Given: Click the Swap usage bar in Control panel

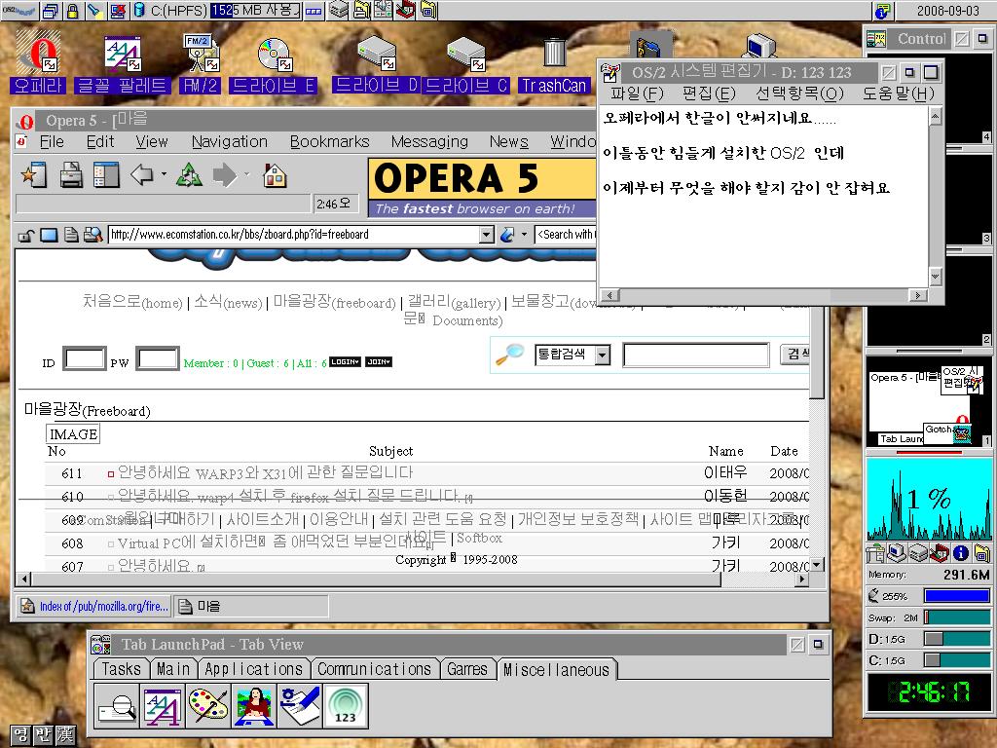Looking at the screenshot, I should tap(957, 617).
